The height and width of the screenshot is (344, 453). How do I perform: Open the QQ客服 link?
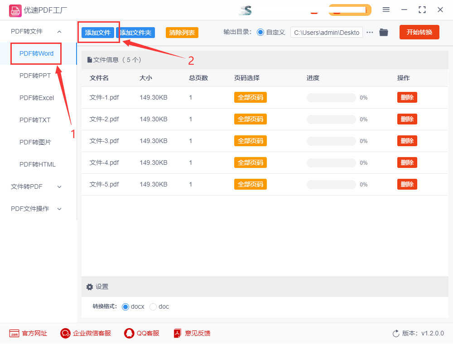(x=148, y=333)
